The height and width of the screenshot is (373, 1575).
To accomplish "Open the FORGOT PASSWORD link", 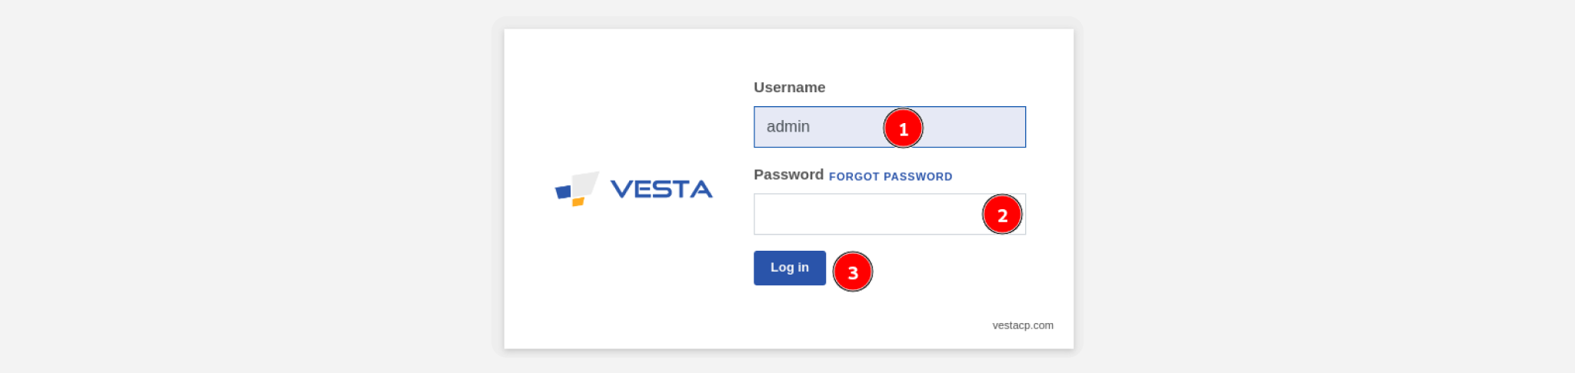I will click(x=891, y=177).
